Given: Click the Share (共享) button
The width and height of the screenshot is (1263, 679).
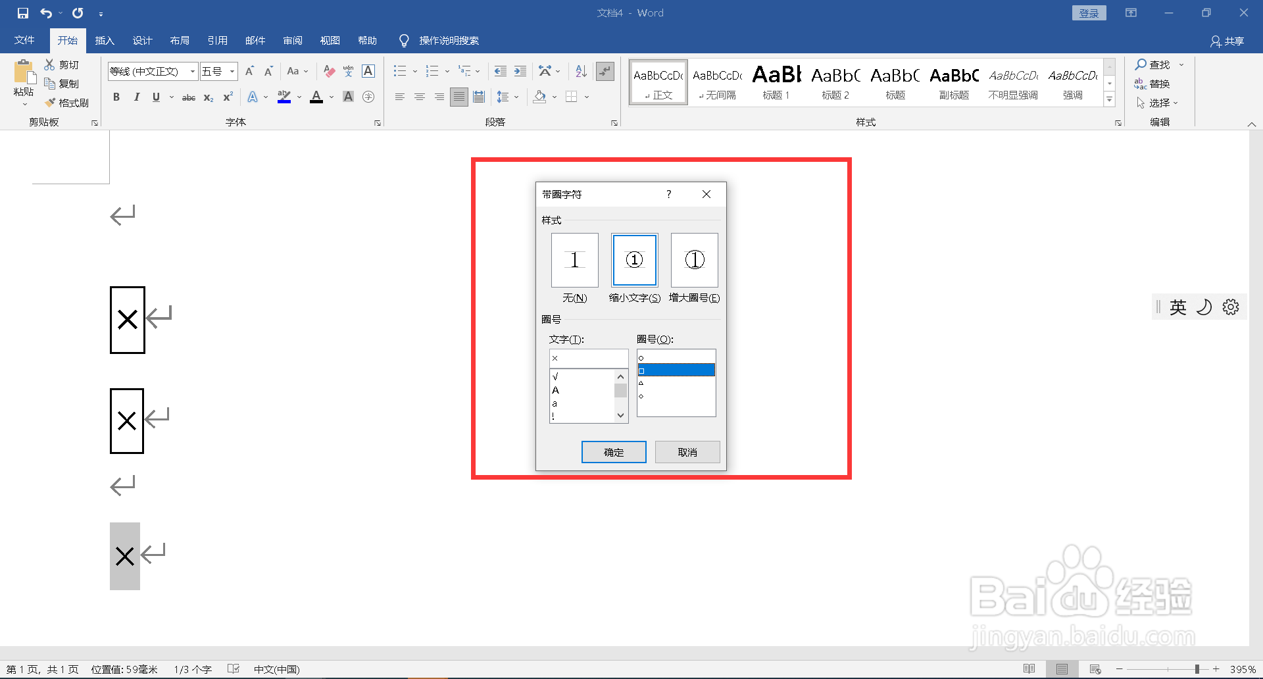Looking at the screenshot, I should click(x=1227, y=41).
